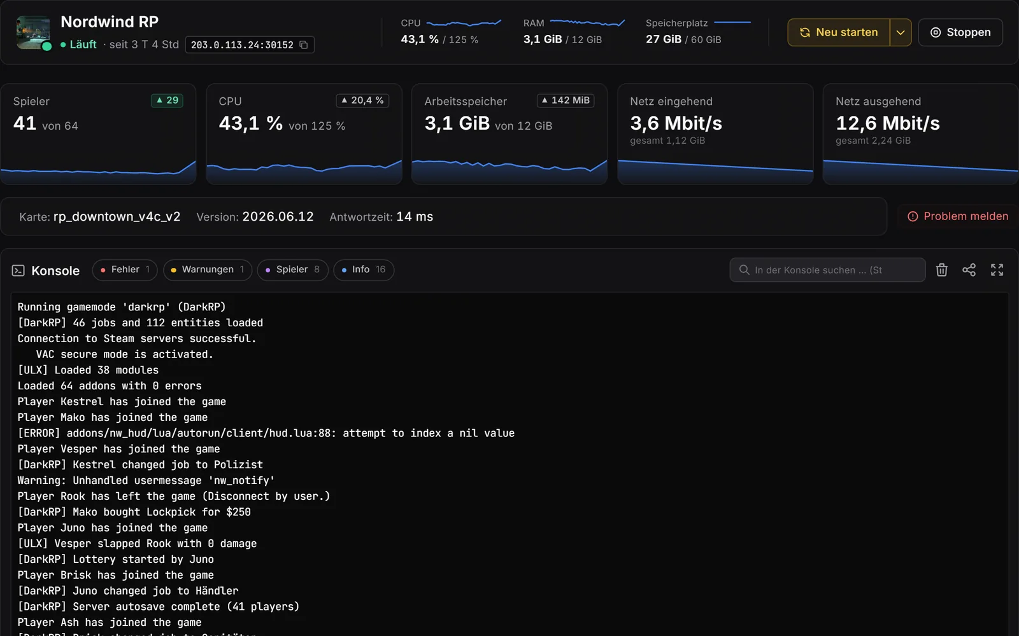Select the ULX Loaded 38 modules line
1019x636 pixels.
(x=88, y=370)
